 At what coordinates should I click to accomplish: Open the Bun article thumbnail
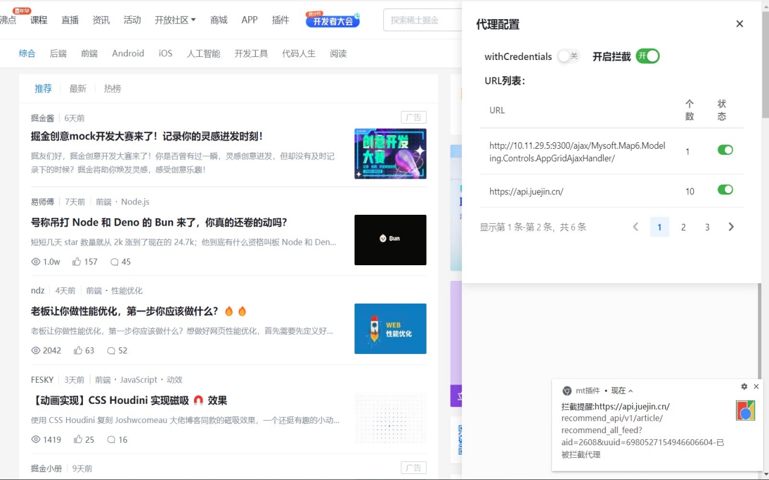[391, 240]
